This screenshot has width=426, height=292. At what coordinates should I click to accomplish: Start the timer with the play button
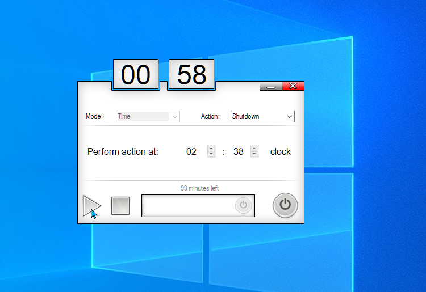click(x=91, y=206)
